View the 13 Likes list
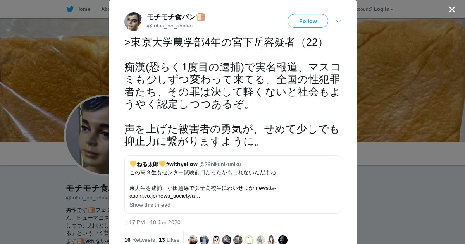 click(169, 240)
